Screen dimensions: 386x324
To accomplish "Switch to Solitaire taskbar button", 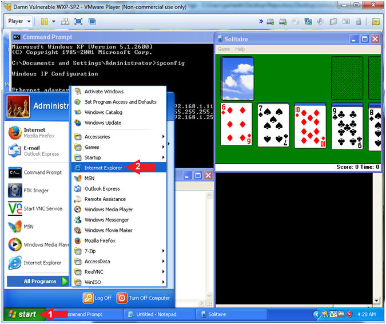I will coord(230,314).
